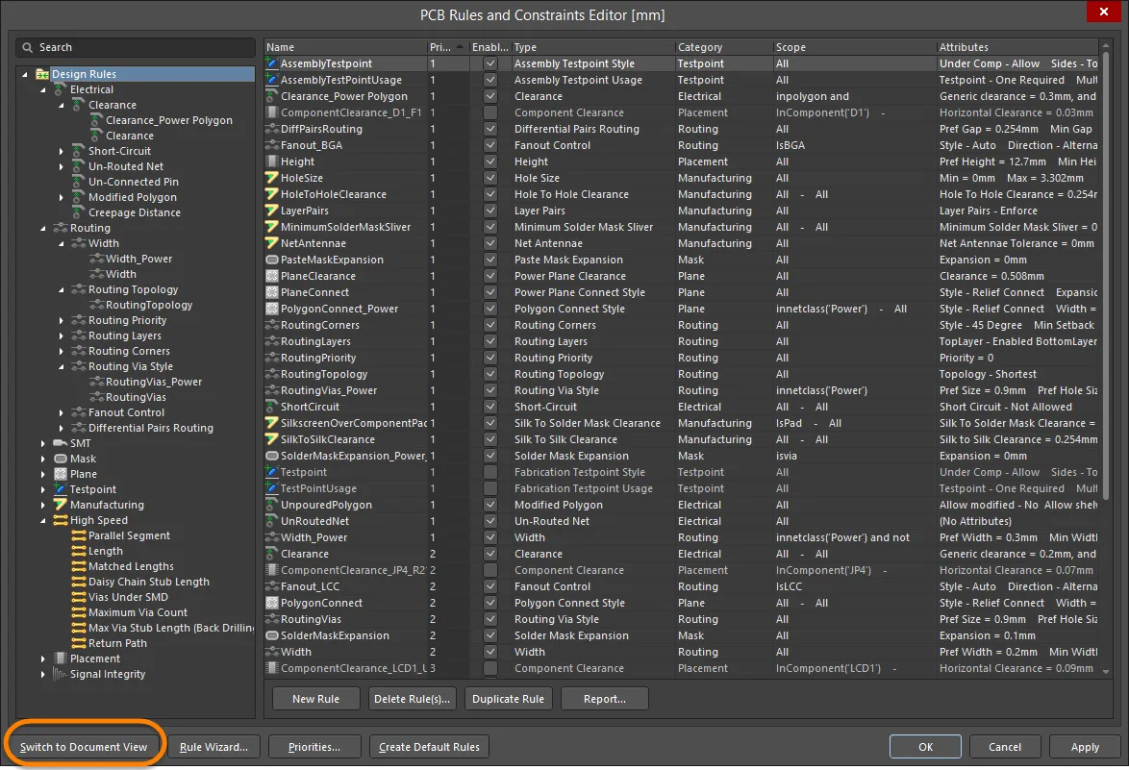Click the Routing category icon in tree

[x=61, y=228]
